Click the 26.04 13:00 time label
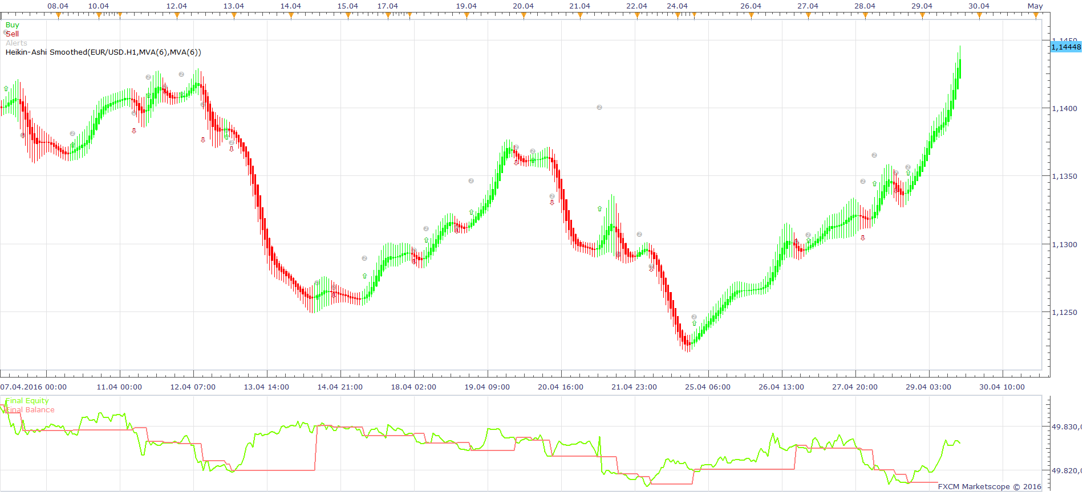1083x492 pixels. pos(781,387)
